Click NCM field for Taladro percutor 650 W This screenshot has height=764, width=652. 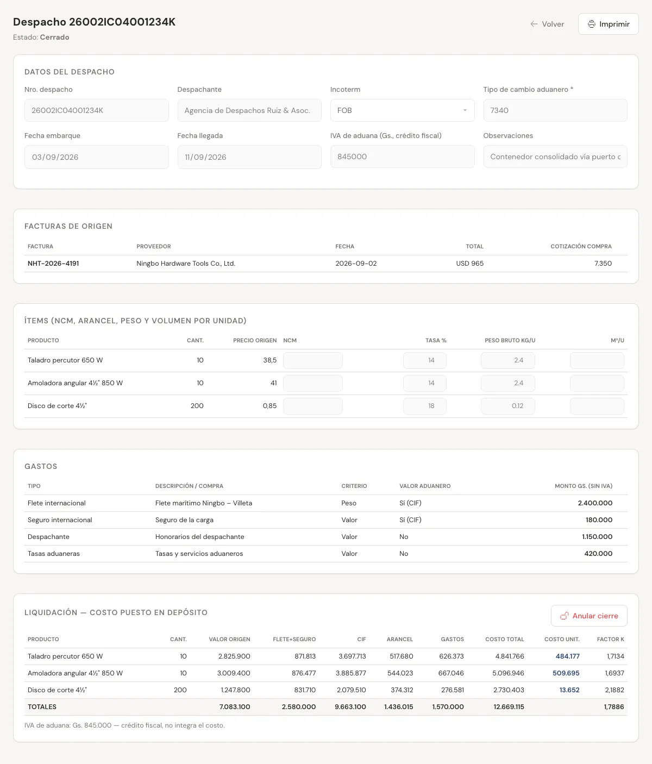313,360
